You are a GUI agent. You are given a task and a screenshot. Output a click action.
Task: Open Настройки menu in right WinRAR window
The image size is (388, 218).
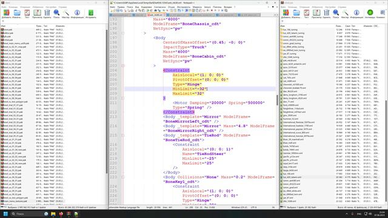(330, 7)
